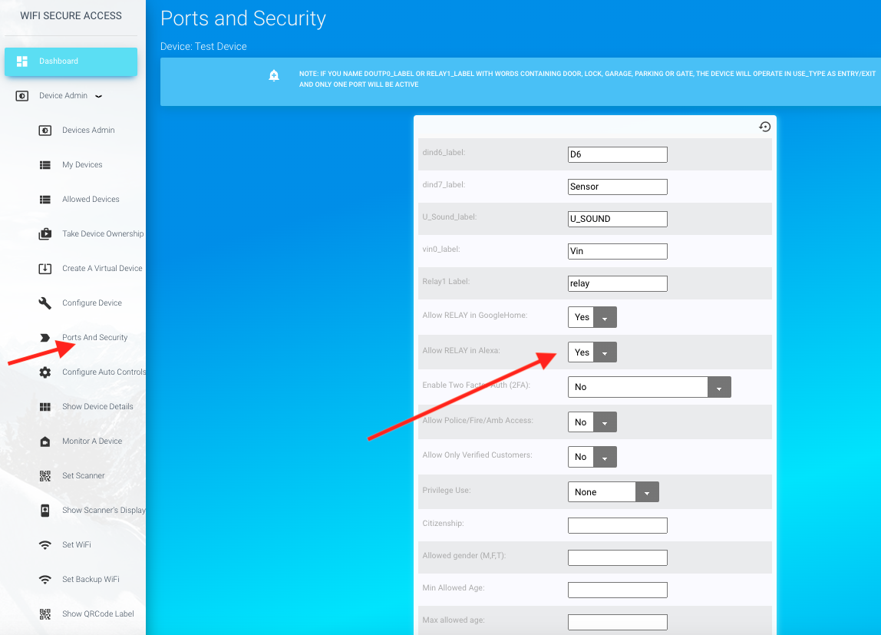Open Create A Virtual Device link
Viewport: 881px width, 635px height.
point(102,269)
